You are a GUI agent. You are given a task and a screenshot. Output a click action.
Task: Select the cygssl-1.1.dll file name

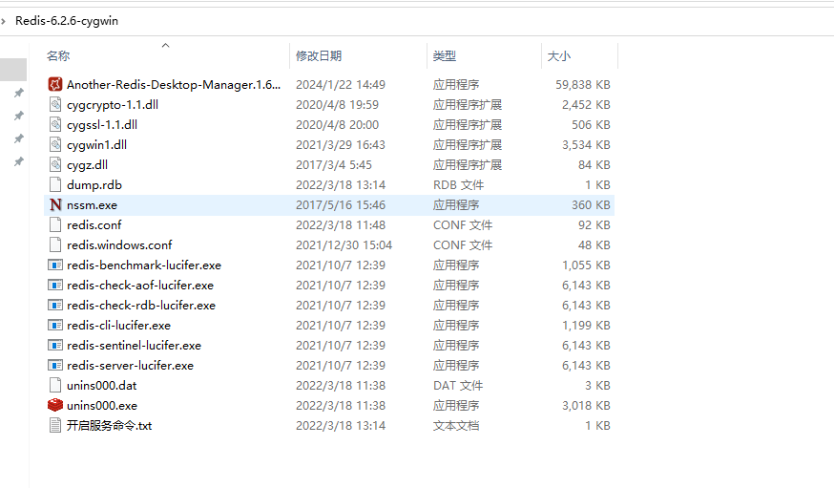[102, 124]
